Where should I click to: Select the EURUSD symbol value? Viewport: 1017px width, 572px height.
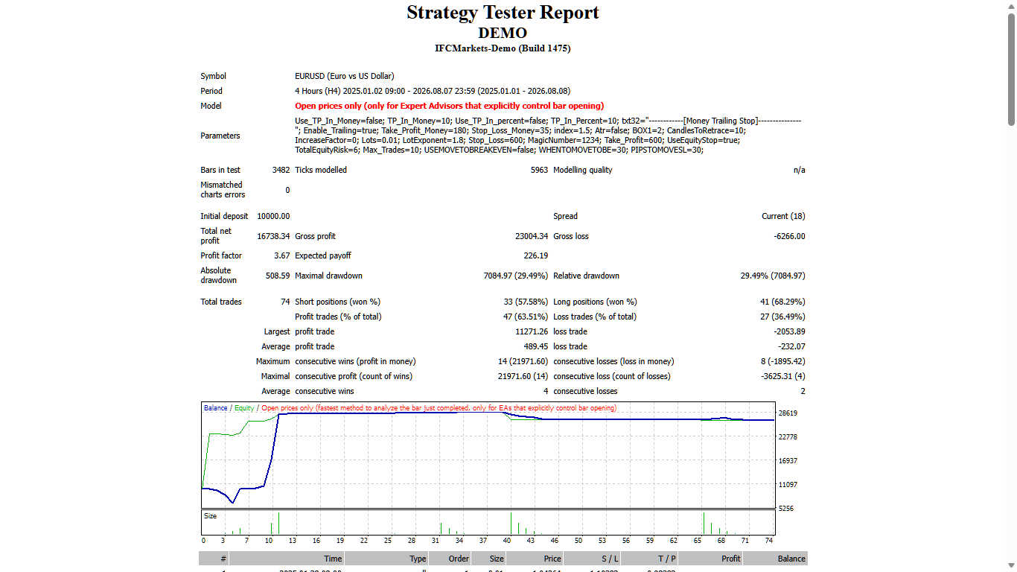345,76
